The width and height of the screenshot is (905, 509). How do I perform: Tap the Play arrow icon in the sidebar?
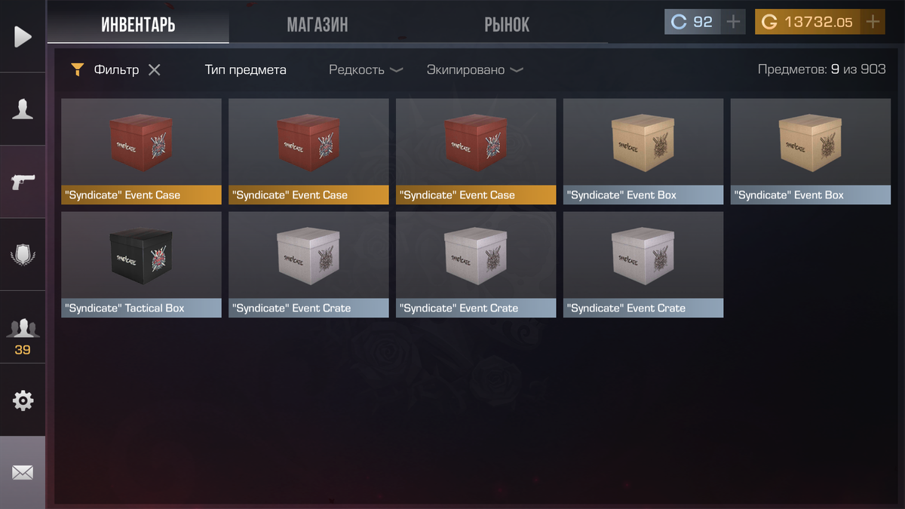pos(23,36)
